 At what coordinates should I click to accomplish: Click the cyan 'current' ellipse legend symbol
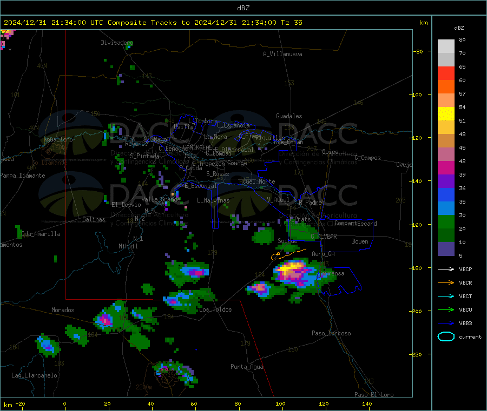[446, 336]
